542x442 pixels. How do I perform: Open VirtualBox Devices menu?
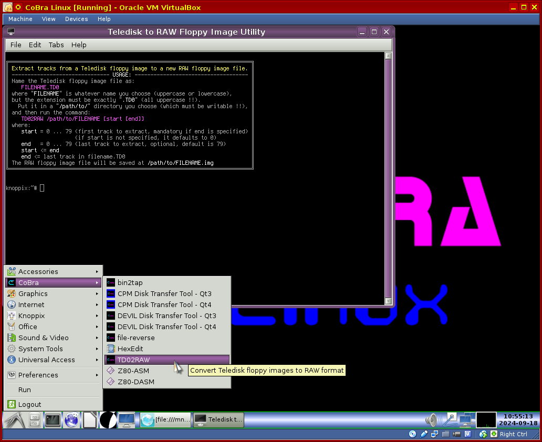[76, 19]
